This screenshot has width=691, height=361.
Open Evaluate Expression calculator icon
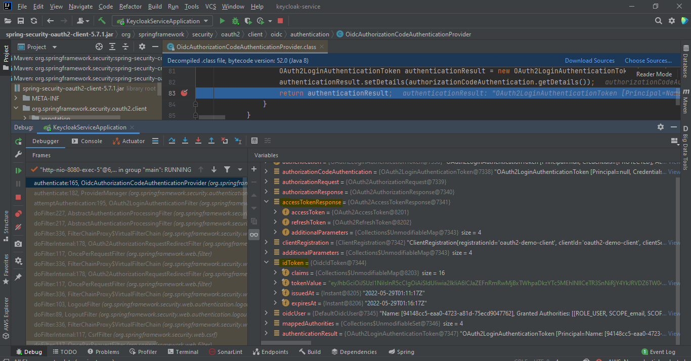[x=254, y=141]
